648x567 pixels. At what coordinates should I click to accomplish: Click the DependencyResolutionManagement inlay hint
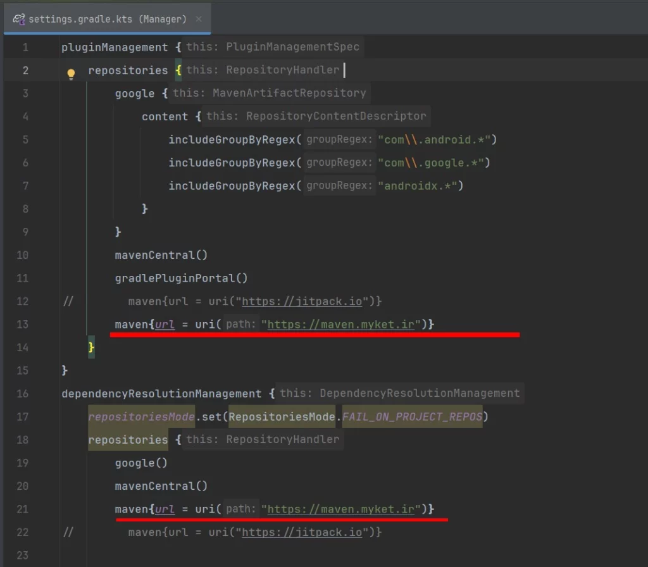(x=400, y=394)
